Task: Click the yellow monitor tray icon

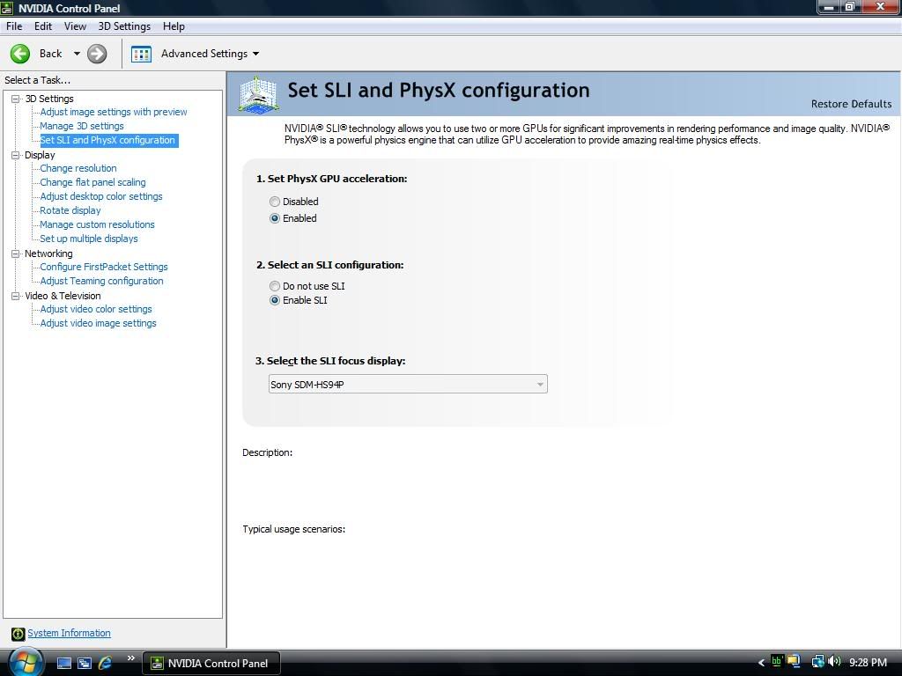Action: pyautogui.click(x=794, y=662)
